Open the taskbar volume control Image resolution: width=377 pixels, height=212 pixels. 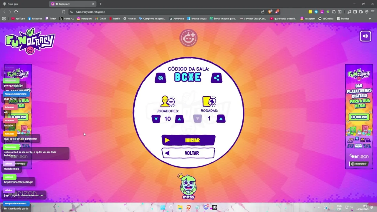click(351, 207)
